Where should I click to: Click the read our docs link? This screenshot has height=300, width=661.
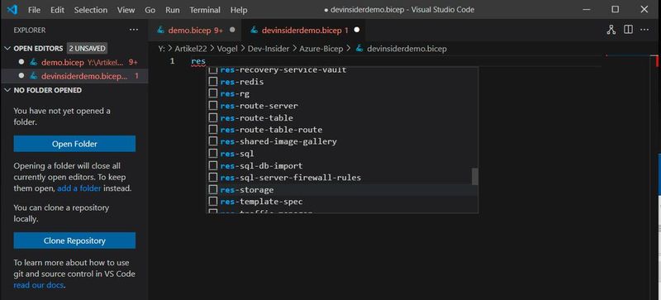38,285
